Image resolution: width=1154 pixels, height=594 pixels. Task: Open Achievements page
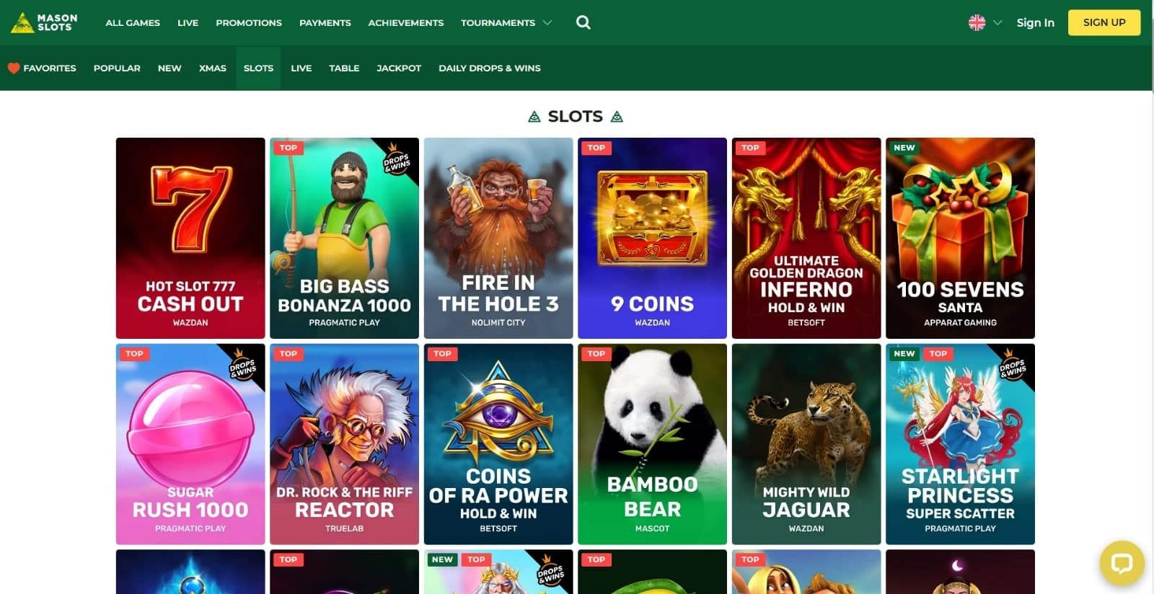[406, 22]
